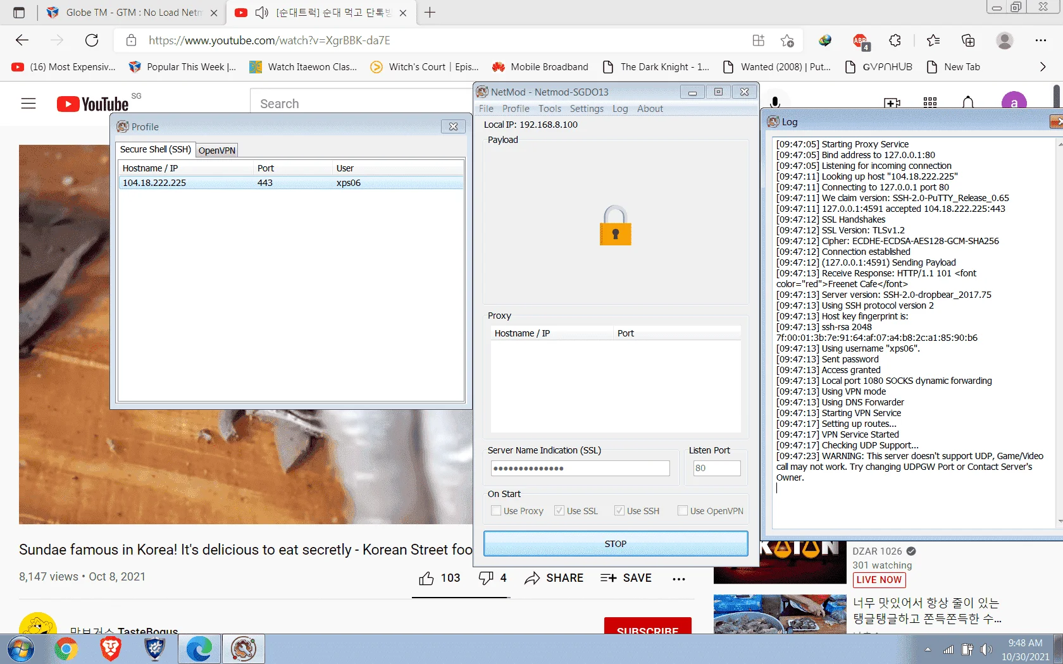Click the YouTube create video icon
This screenshot has height=664, width=1063.
point(892,102)
